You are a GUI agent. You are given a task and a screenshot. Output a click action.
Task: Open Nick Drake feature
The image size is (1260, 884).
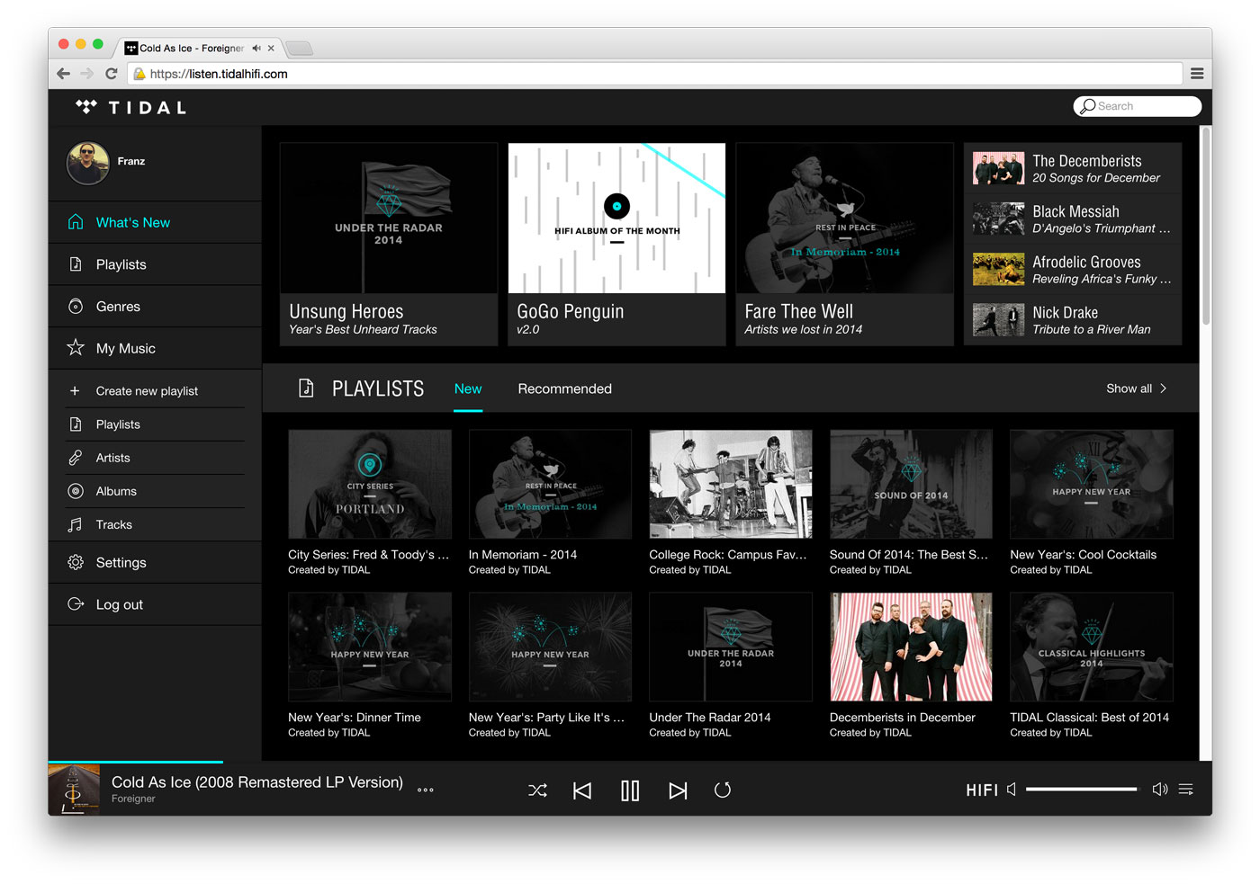1073,319
